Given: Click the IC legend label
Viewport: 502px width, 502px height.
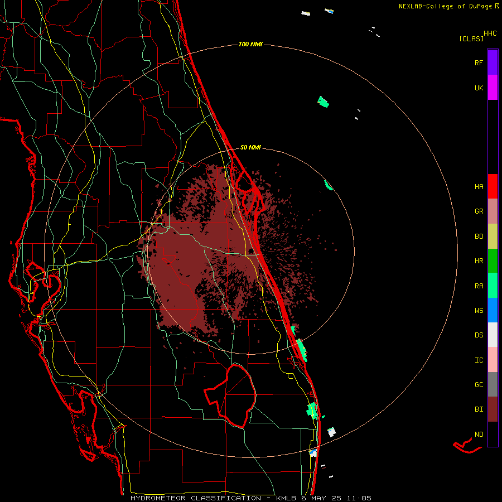Looking at the screenshot, I should (479, 360).
